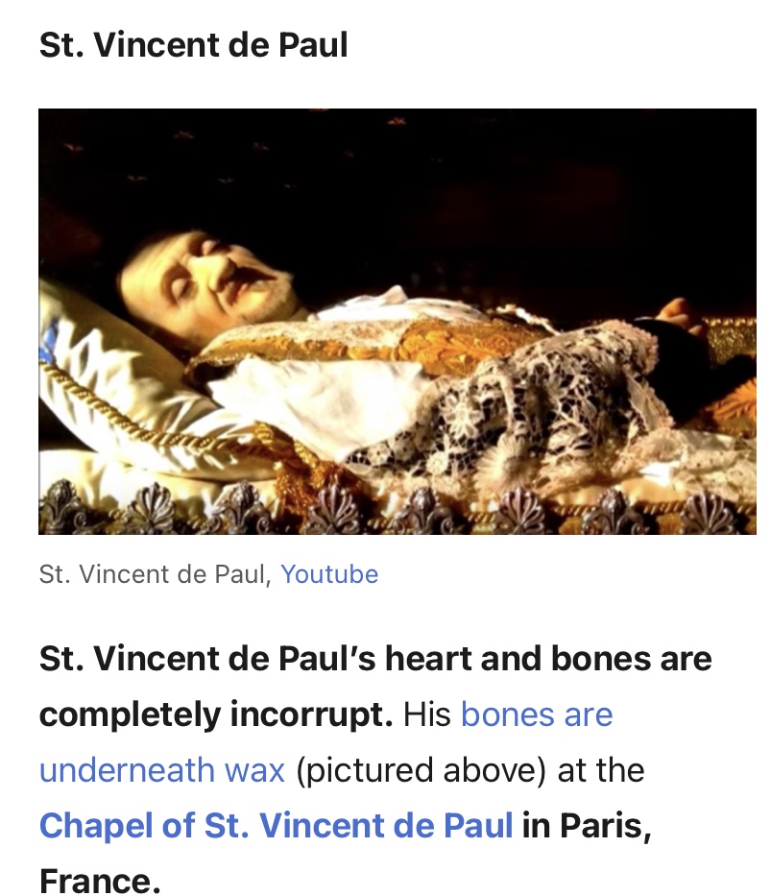
Task: Open the Chapel of St. Vincent de Paul link
Action: click(276, 825)
